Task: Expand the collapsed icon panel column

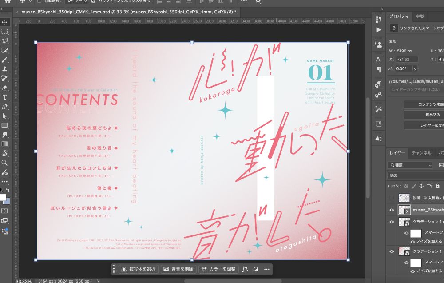Action: [x=382, y=9]
